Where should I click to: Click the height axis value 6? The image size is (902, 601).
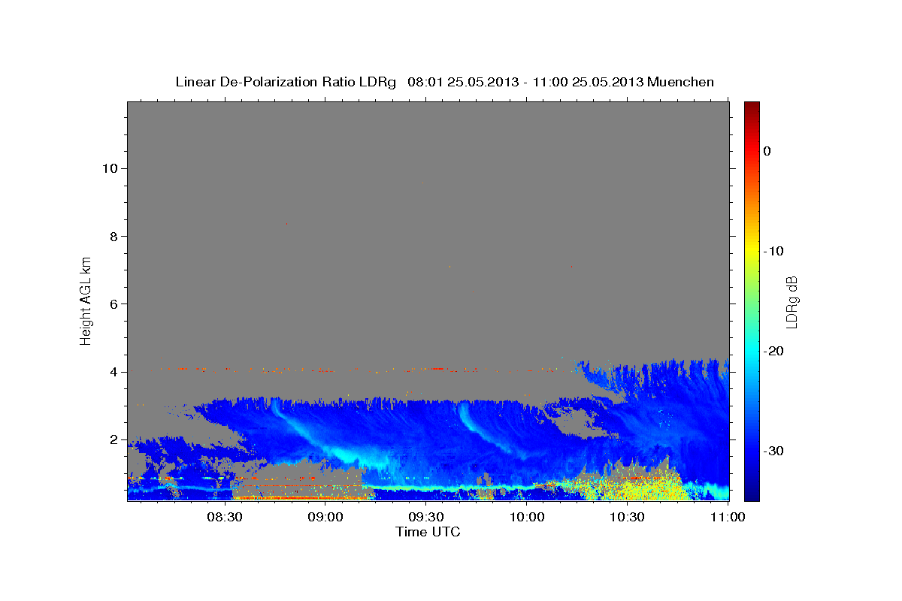[x=112, y=304]
